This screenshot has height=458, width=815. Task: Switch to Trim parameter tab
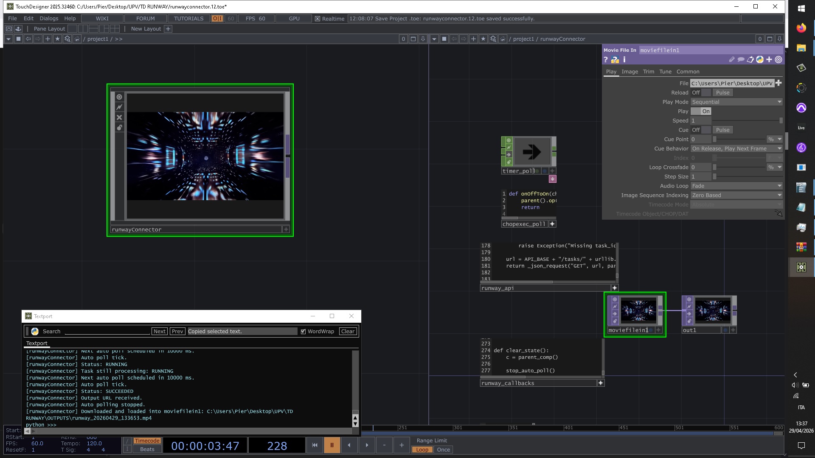(649, 72)
